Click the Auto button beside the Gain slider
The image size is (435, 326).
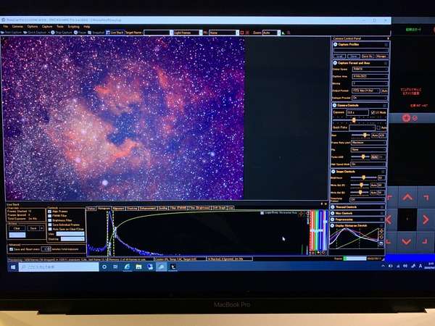(x=375, y=135)
